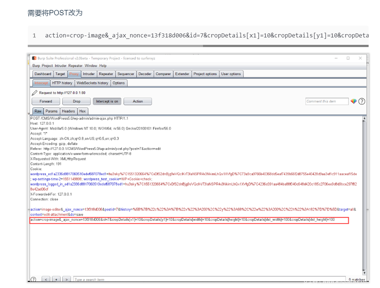Open the Hex view tab
Image resolution: width=380 pixels, height=288 pixels.
coord(82,111)
